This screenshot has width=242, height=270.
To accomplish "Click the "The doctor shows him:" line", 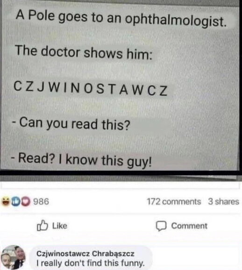I will point(84,52).
